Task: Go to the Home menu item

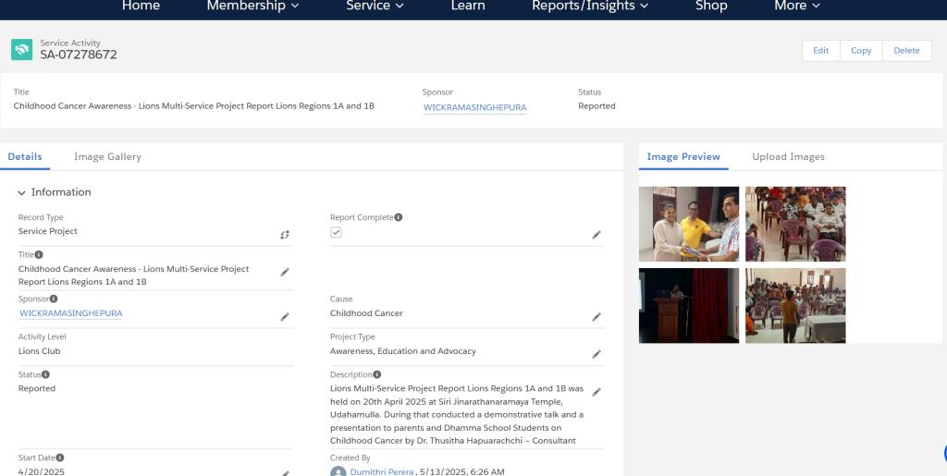Action: click(141, 6)
